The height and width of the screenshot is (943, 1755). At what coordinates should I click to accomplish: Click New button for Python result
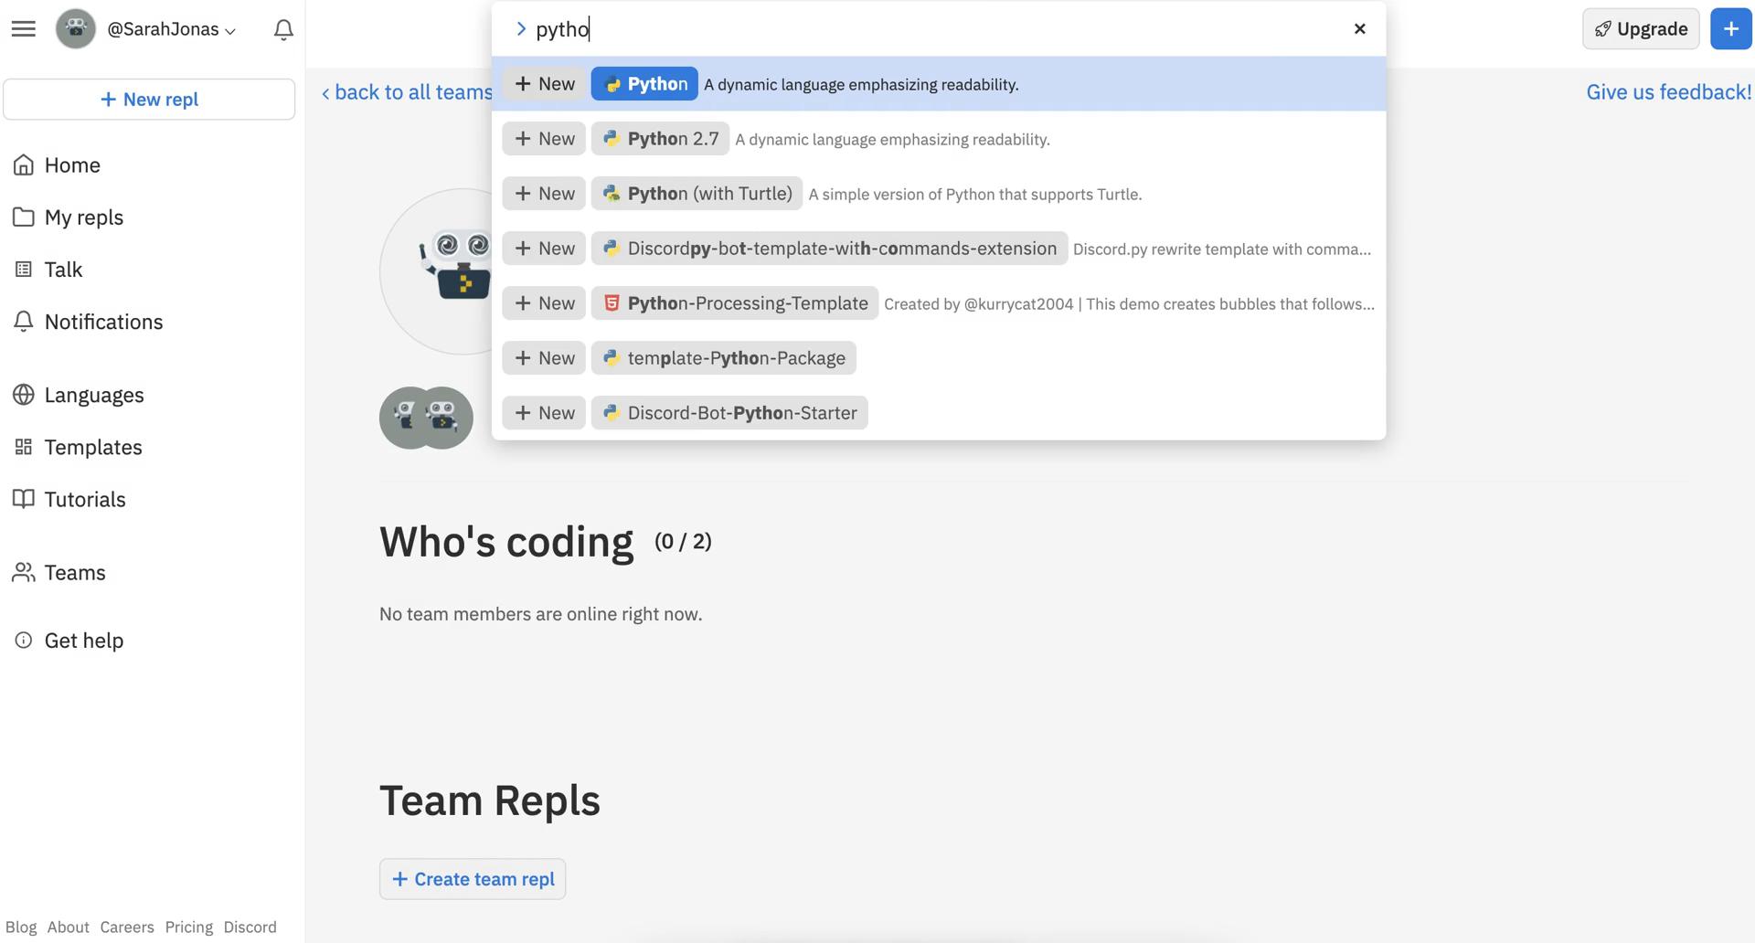click(544, 84)
